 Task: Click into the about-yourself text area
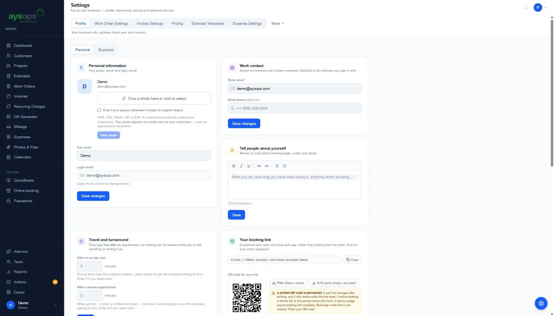[295, 185]
